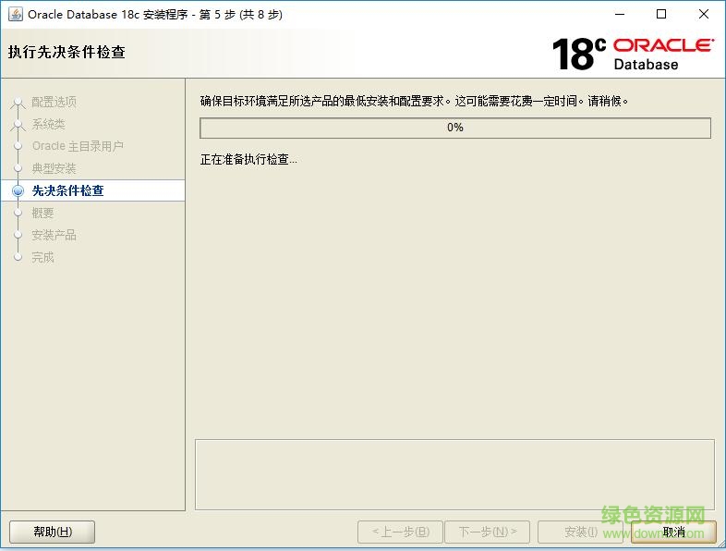The image size is (726, 551).
Task: Click the empty details text area
Action: click(454, 474)
